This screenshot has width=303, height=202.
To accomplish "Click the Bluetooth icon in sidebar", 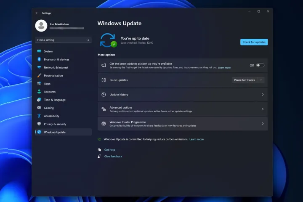I will pos(39,59).
